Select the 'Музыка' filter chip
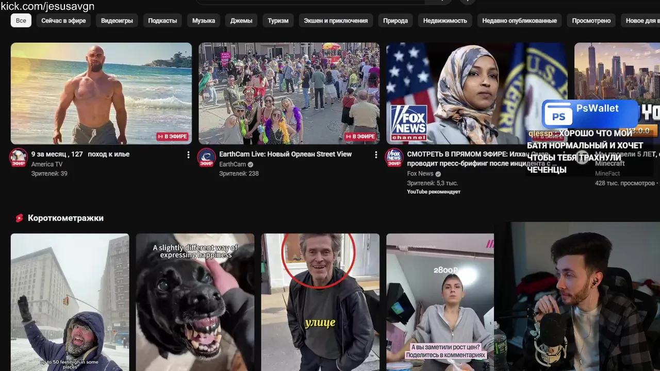This screenshot has height=371, width=660. point(204,21)
